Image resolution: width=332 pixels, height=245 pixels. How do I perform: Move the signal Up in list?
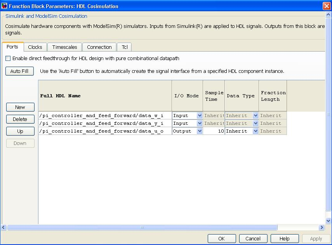click(x=20, y=131)
